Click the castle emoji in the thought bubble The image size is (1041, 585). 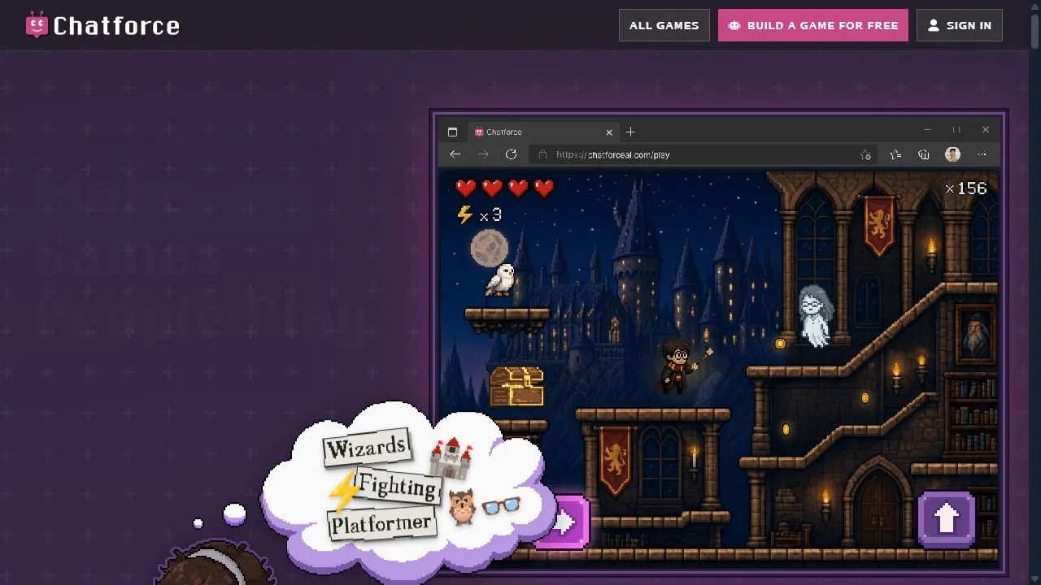point(451,457)
